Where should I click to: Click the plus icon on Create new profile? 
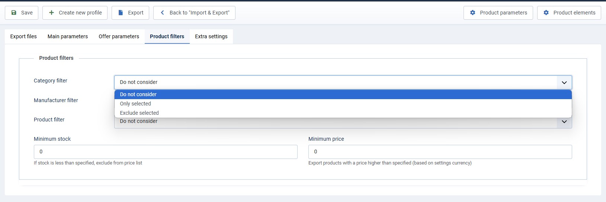pos(51,13)
